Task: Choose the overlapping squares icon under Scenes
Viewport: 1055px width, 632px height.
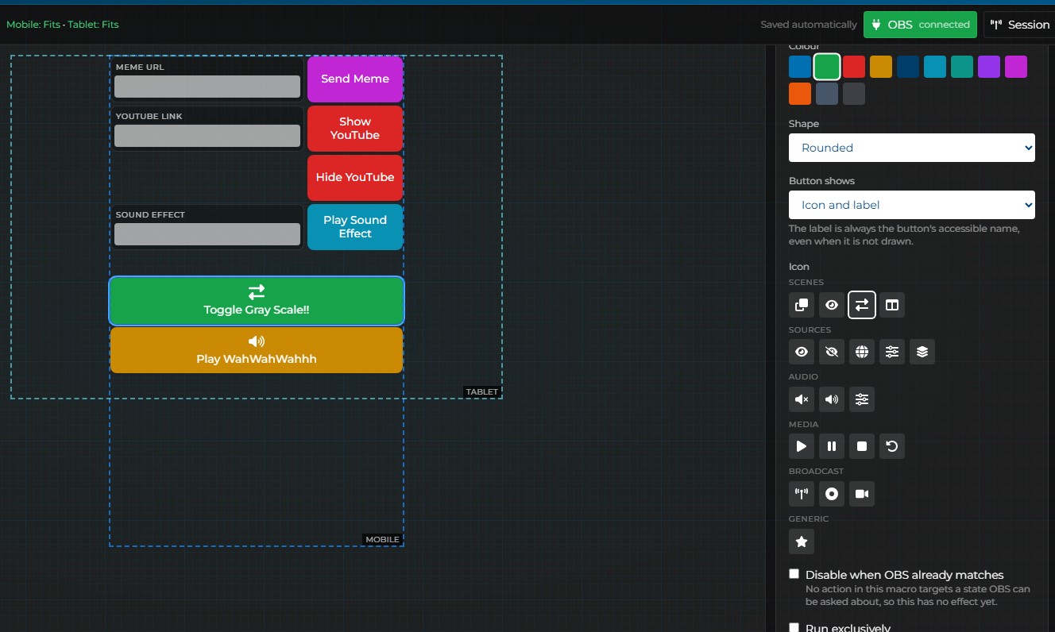Action: (802, 305)
